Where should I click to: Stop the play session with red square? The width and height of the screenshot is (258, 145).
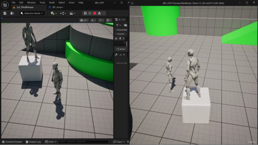95,13
